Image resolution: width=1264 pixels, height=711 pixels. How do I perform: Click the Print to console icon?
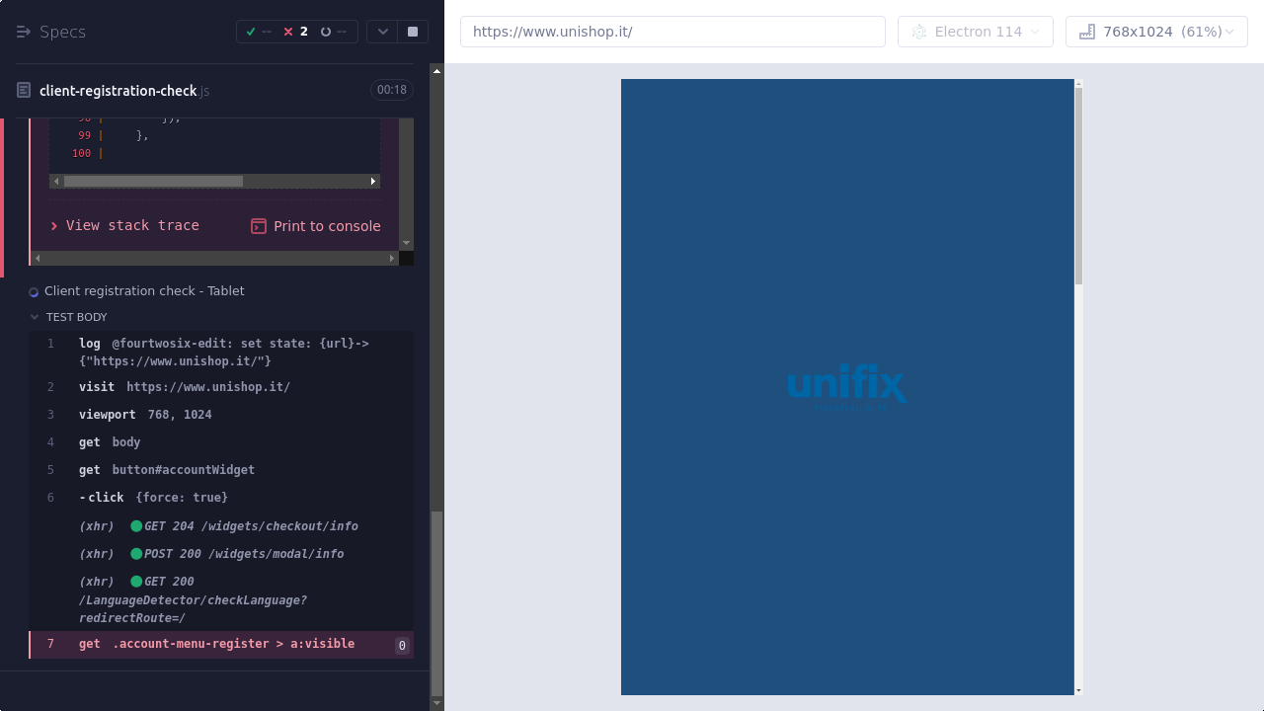259,226
